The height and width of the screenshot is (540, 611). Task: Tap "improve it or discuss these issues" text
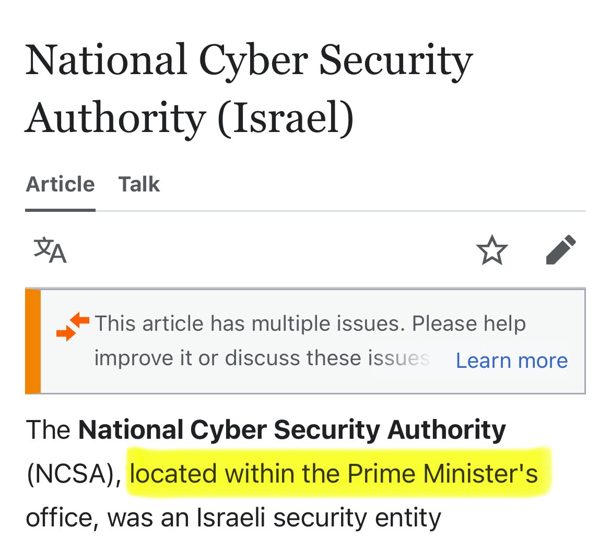pyautogui.click(x=261, y=358)
